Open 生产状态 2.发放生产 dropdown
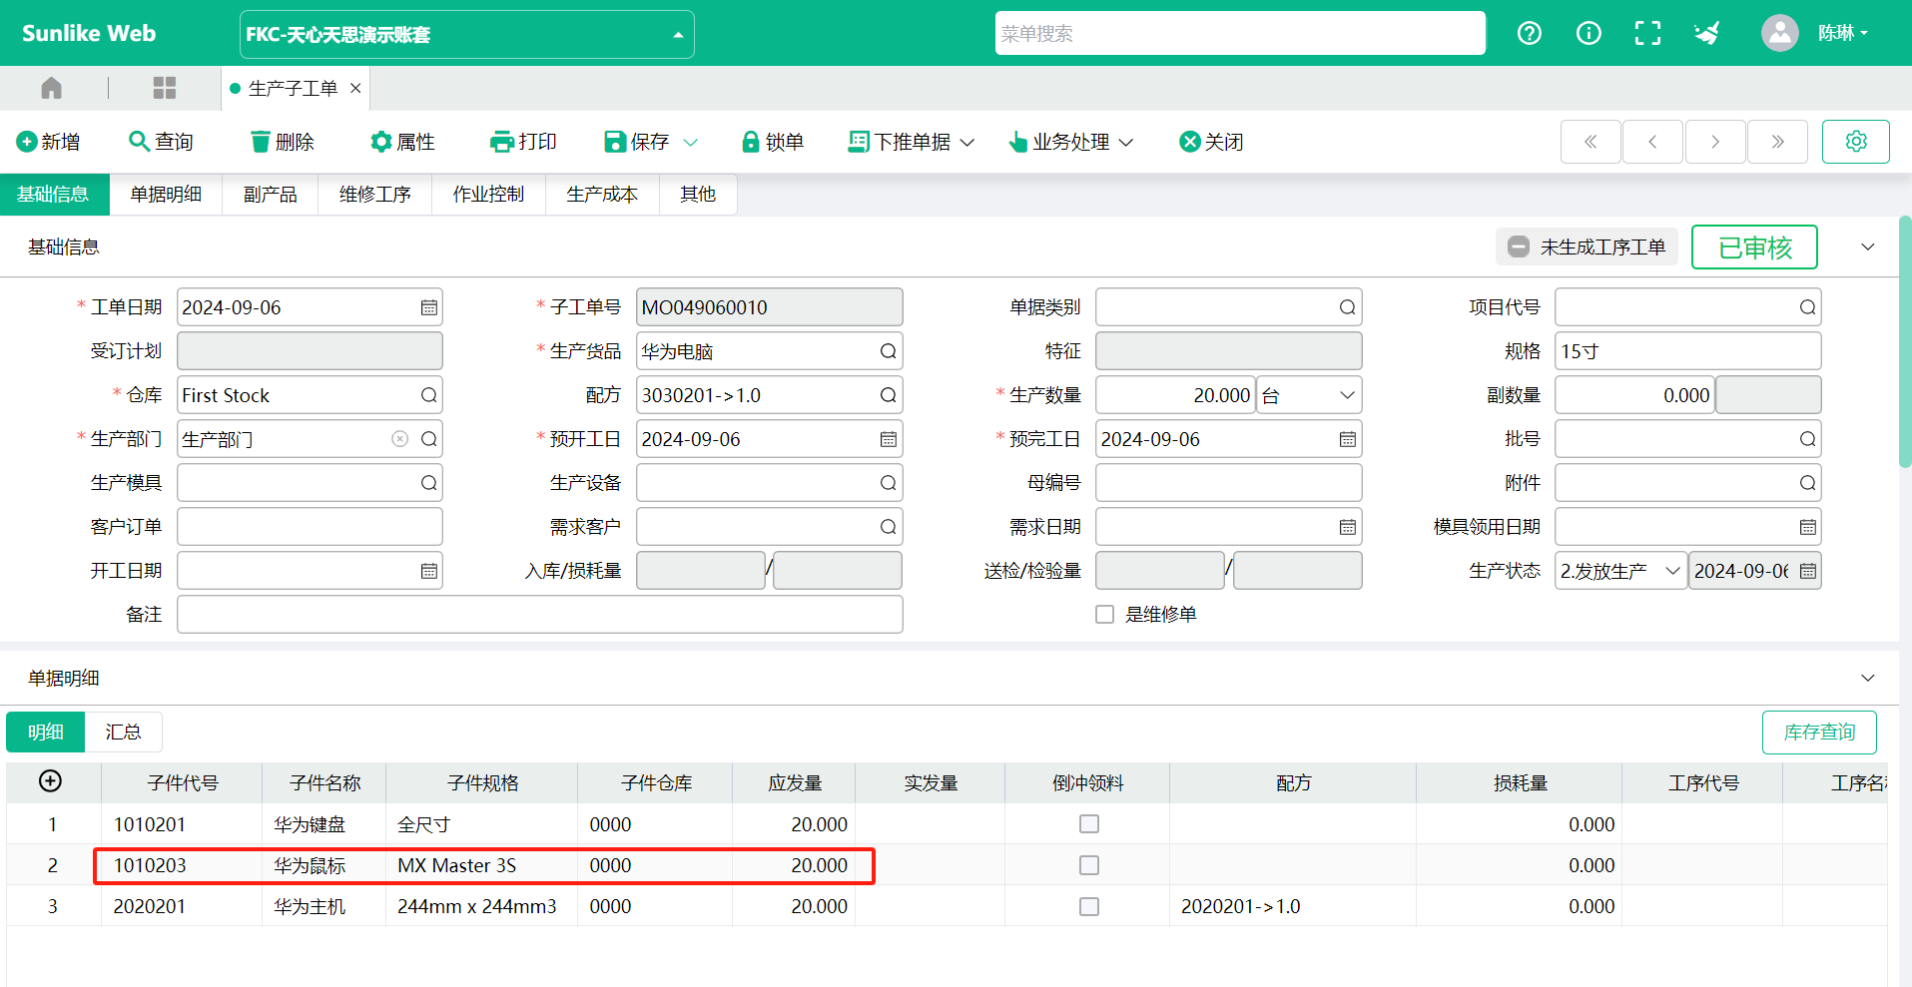1912x987 pixels. 1620,571
